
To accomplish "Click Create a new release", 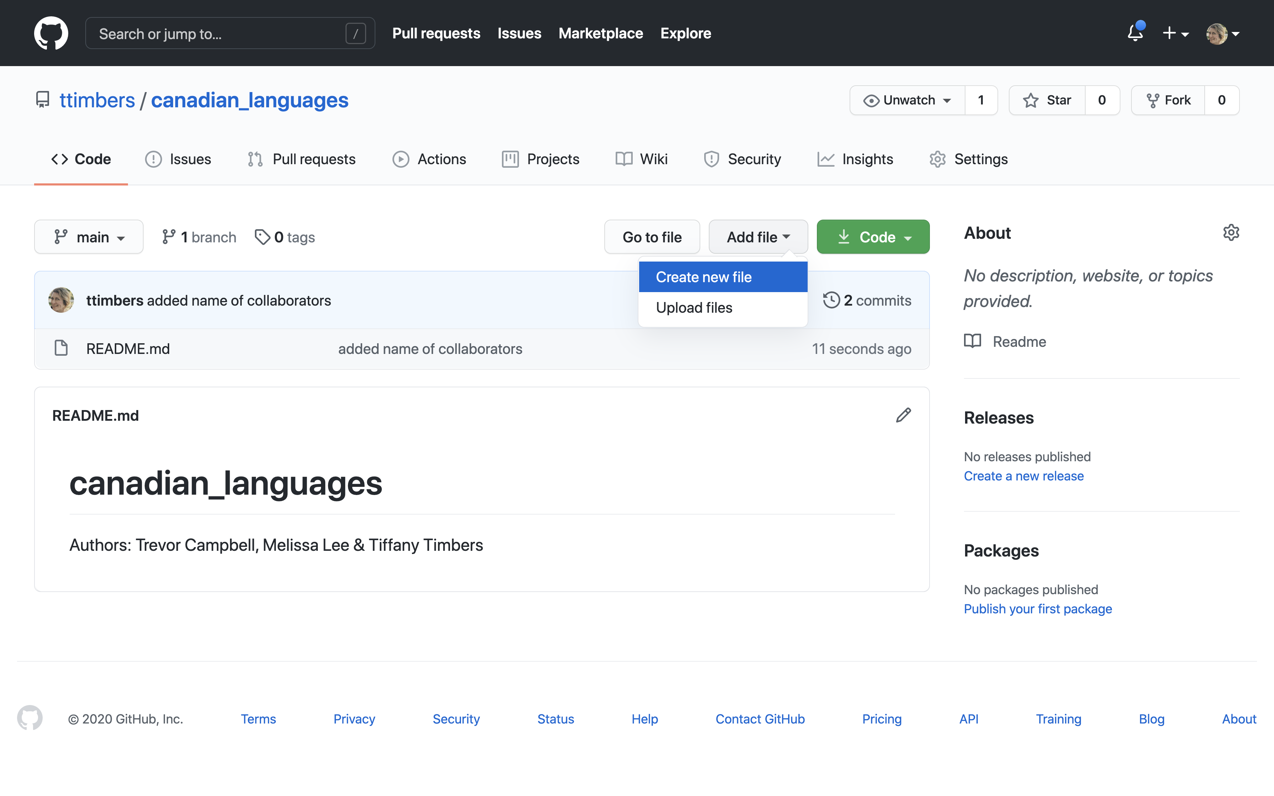I will click(1023, 476).
